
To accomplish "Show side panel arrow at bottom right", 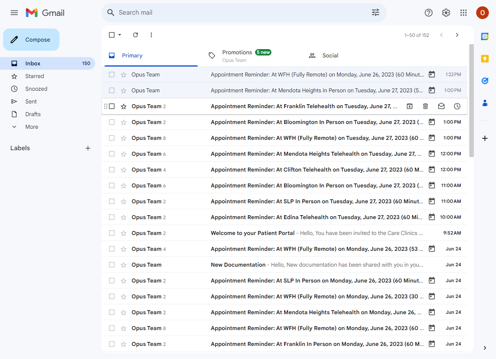I will (485, 348).
